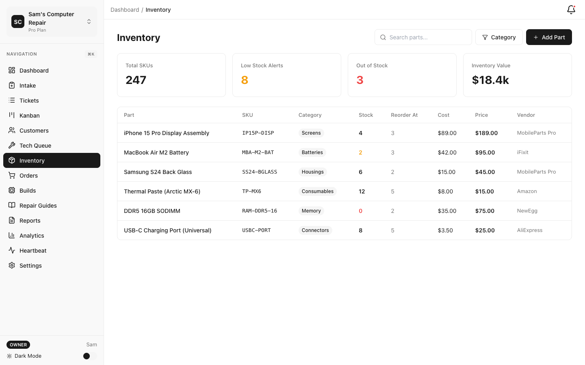
Task: Open the Kanban board icon
Action: [x=12, y=115]
